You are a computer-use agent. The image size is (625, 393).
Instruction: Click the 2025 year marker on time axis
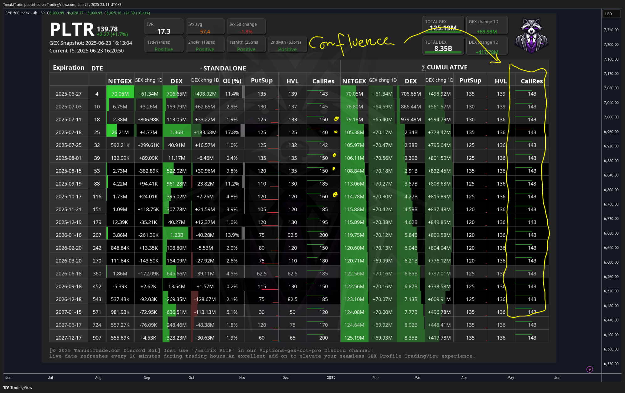pos(331,378)
